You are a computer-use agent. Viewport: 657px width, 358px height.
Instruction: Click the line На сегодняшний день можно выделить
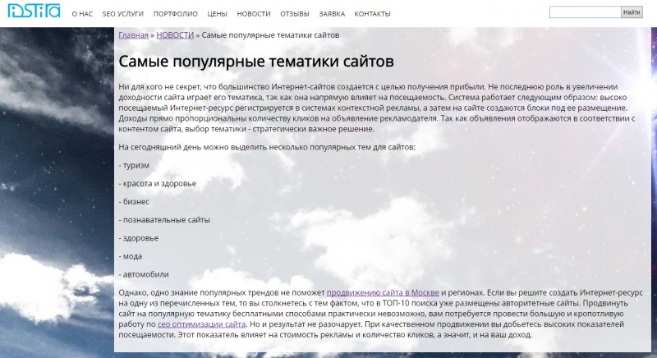(x=267, y=147)
